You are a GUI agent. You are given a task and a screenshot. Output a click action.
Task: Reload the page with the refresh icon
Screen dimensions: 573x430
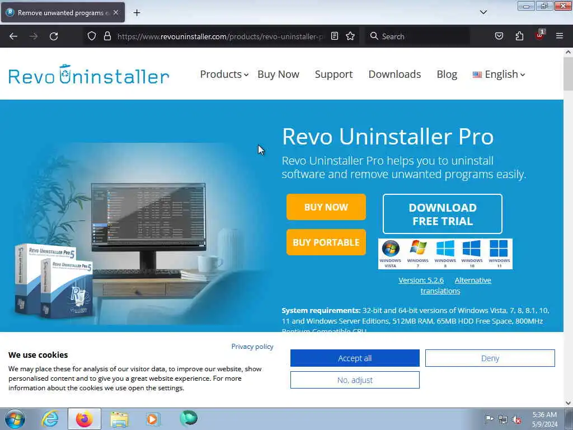54,36
